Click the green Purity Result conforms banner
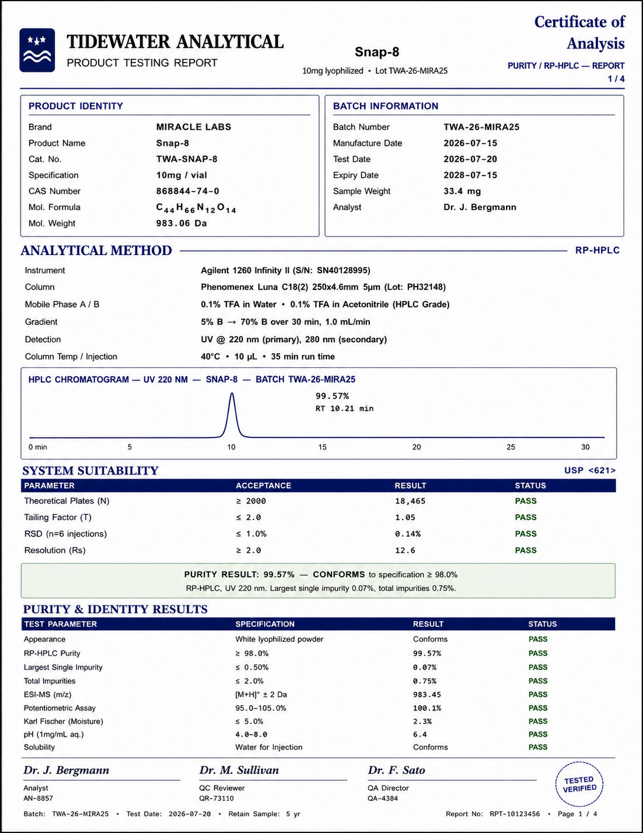This screenshot has height=833, width=643. pos(318,581)
